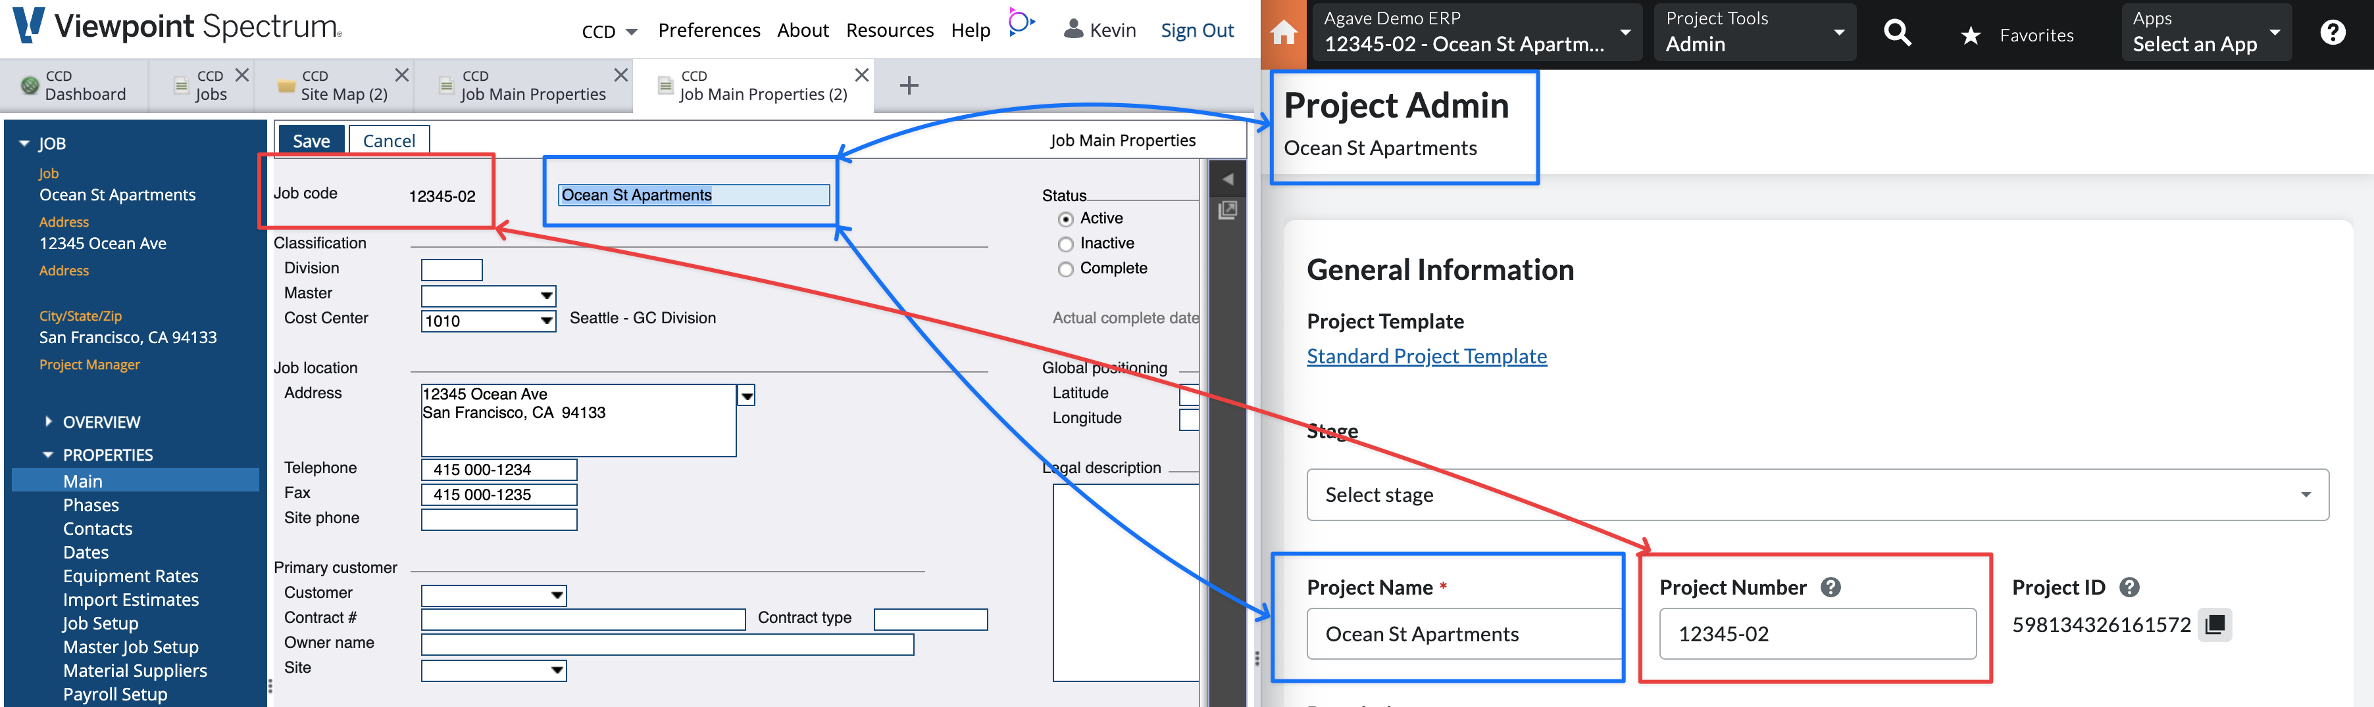Image resolution: width=2374 pixels, height=707 pixels.
Task: Click the CCD Dashboard tab icon
Action: coord(30,85)
